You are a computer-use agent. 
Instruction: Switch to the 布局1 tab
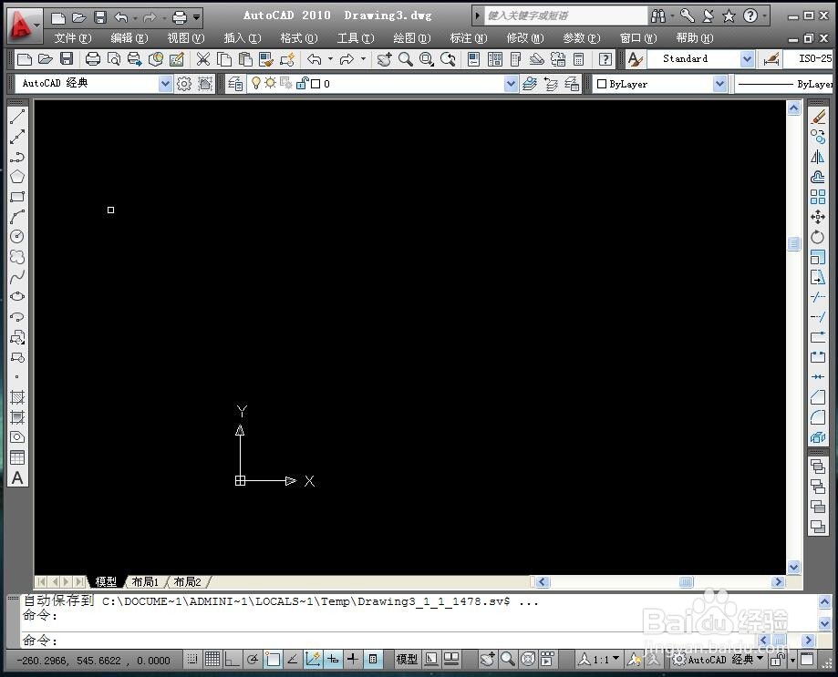(145, 581)
